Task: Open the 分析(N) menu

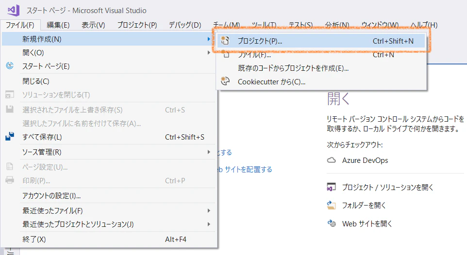Action: [337, 25]
